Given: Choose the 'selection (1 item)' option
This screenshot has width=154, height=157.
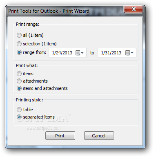Looking at the screenshot, I should click(x=19, y=44).
